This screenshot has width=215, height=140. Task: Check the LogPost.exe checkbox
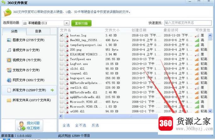coord(61,64)
